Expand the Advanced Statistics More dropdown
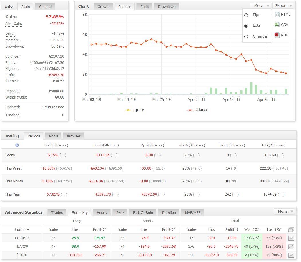The image size is (301, 262). pos(284,212)
